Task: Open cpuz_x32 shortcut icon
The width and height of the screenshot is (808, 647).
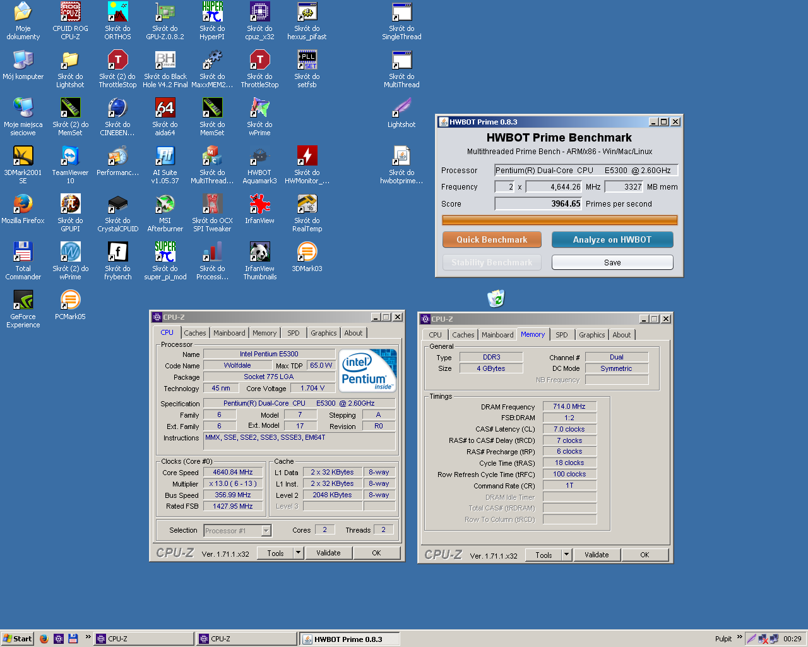Action: coord(259,21)
